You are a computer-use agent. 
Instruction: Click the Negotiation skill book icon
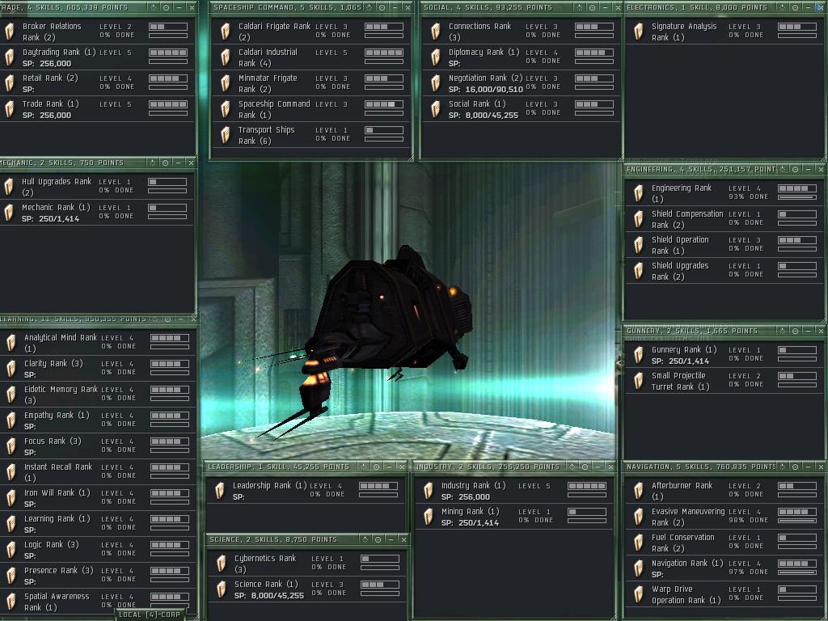(436, 83)
